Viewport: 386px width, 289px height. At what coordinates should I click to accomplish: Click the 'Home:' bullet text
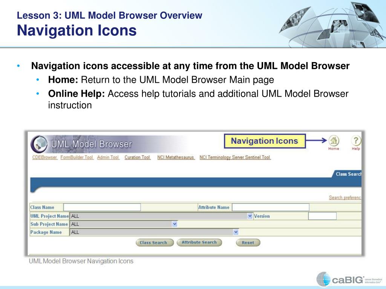63,80
